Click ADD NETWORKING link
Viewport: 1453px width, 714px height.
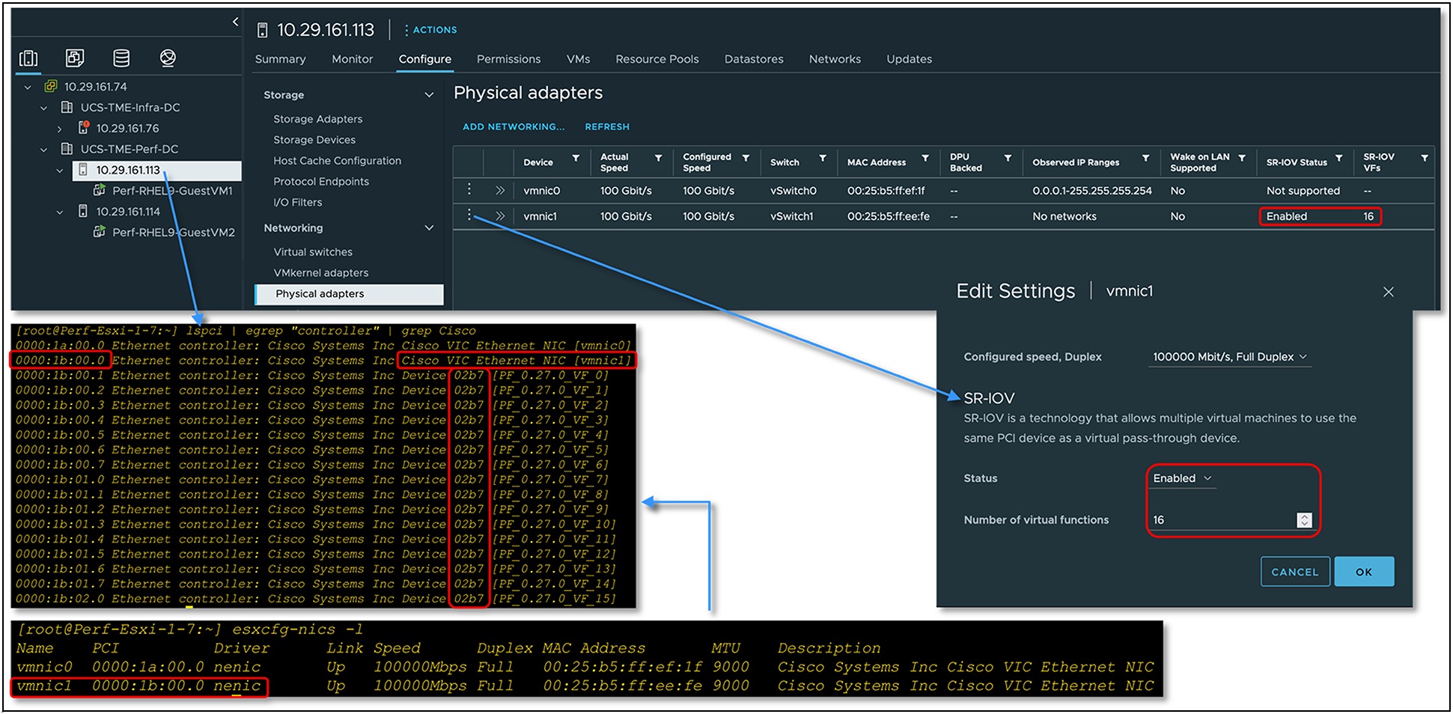click(514, 126)
